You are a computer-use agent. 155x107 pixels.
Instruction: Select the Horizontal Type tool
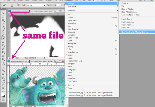3,67
